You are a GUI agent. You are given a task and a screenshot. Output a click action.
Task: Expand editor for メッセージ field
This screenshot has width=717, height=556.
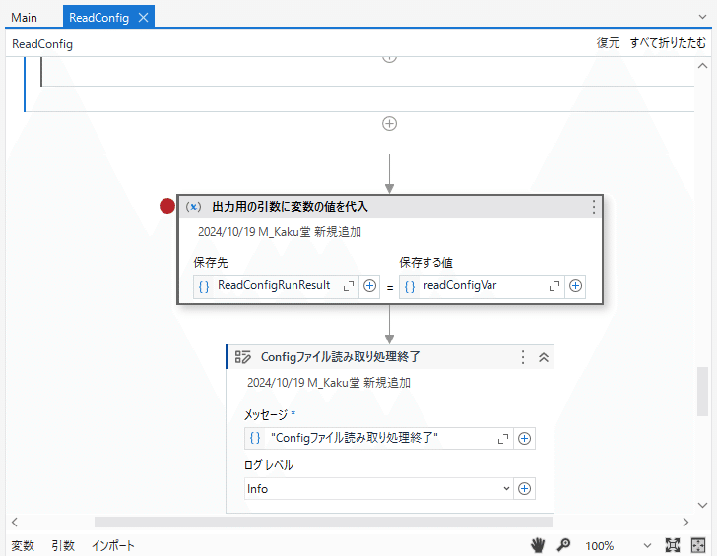coord(503,439)
